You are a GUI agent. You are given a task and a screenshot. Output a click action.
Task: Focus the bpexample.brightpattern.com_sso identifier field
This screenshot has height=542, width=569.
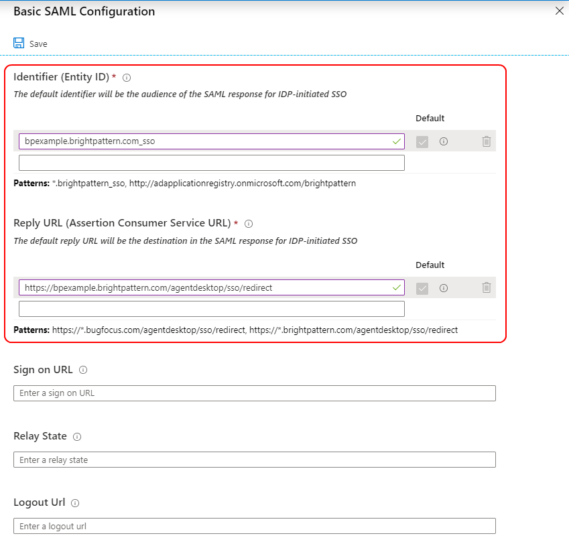(212, 141)
